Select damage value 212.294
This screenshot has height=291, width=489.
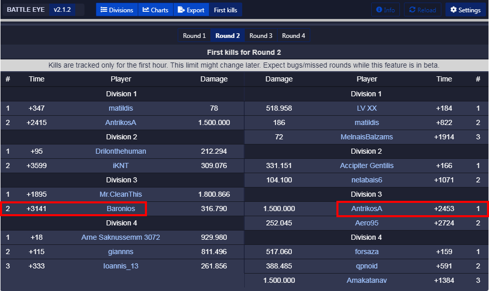point(214,151)
